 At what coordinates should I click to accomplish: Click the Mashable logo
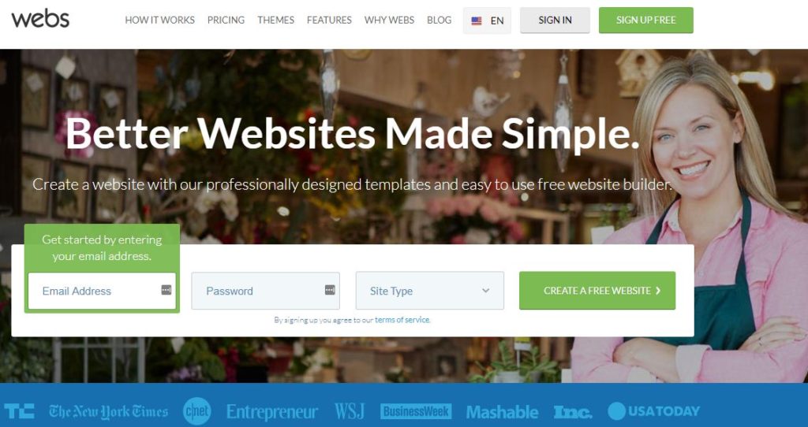coord(502,412)
